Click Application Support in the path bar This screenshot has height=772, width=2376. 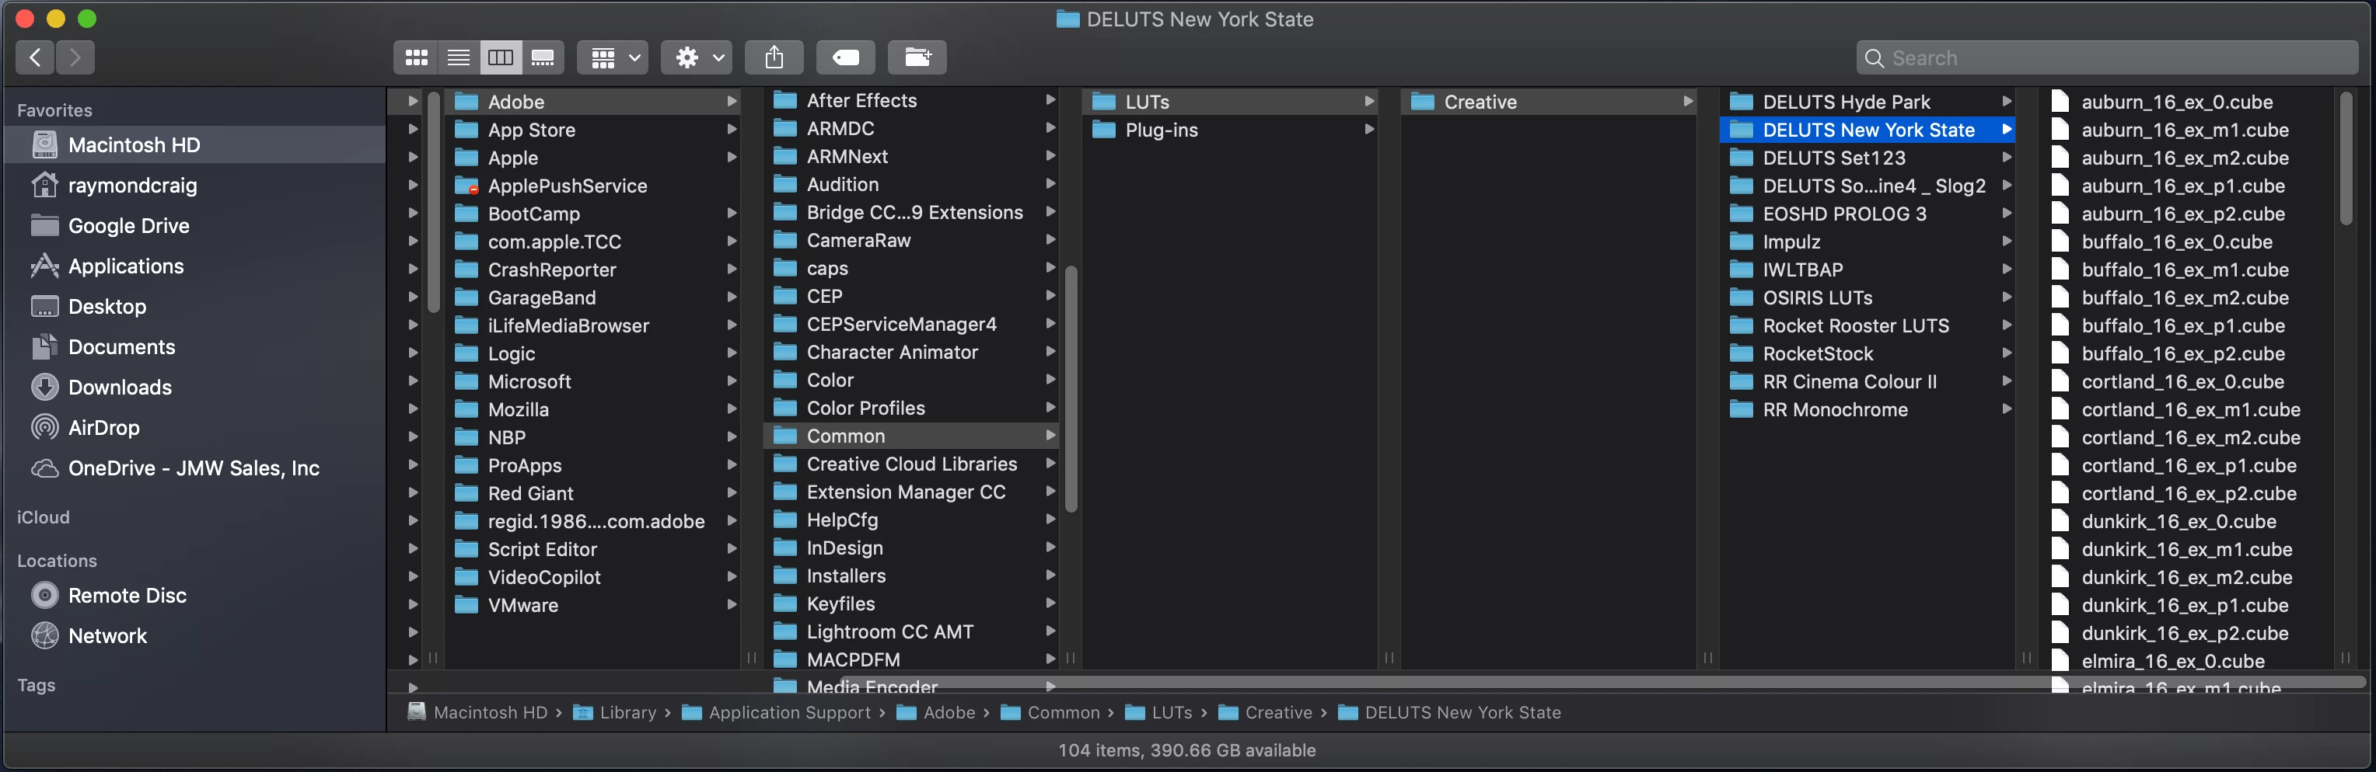tap(776, 712)
